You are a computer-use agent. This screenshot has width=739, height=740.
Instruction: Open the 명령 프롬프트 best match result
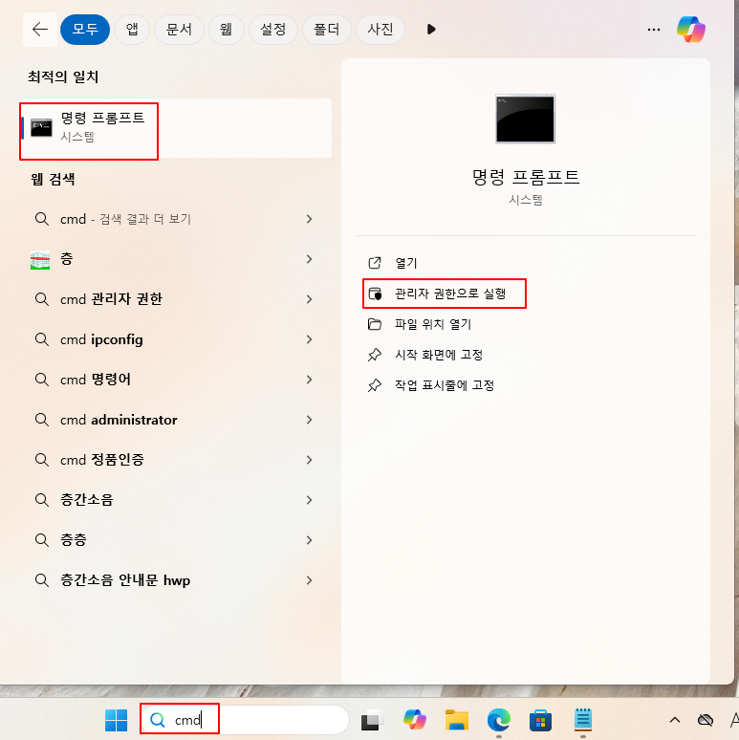coord(177,128)
